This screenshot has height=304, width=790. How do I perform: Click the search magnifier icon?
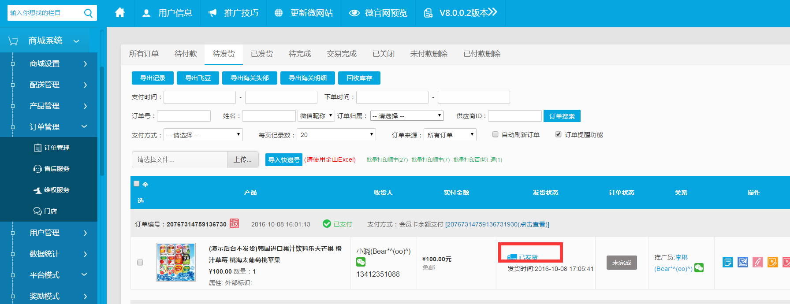point(88,13)
